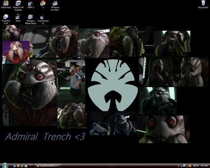Open the Chrome shortcut on the desktop

(43, 5)
